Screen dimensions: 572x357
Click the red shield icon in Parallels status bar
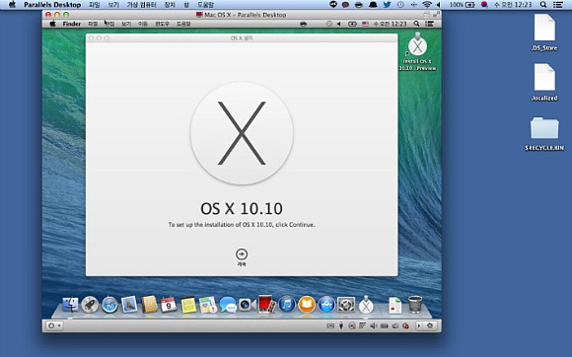[x=405, y=326]
